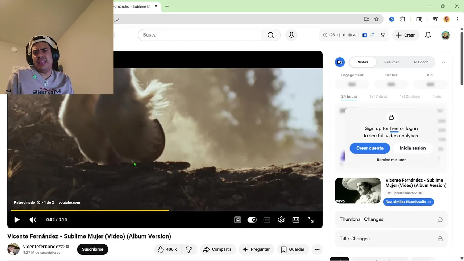The image size is (464, 261).
Task: Select the Vistas tab in vidIQ panel
Action: pyautogui.click(x=363, y=62)
